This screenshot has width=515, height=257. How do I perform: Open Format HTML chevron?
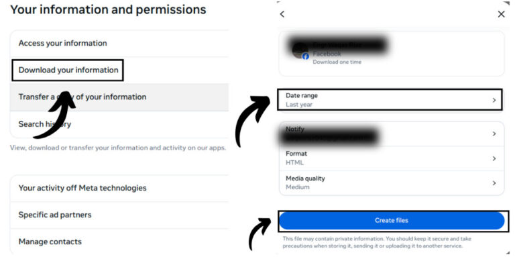494,158
